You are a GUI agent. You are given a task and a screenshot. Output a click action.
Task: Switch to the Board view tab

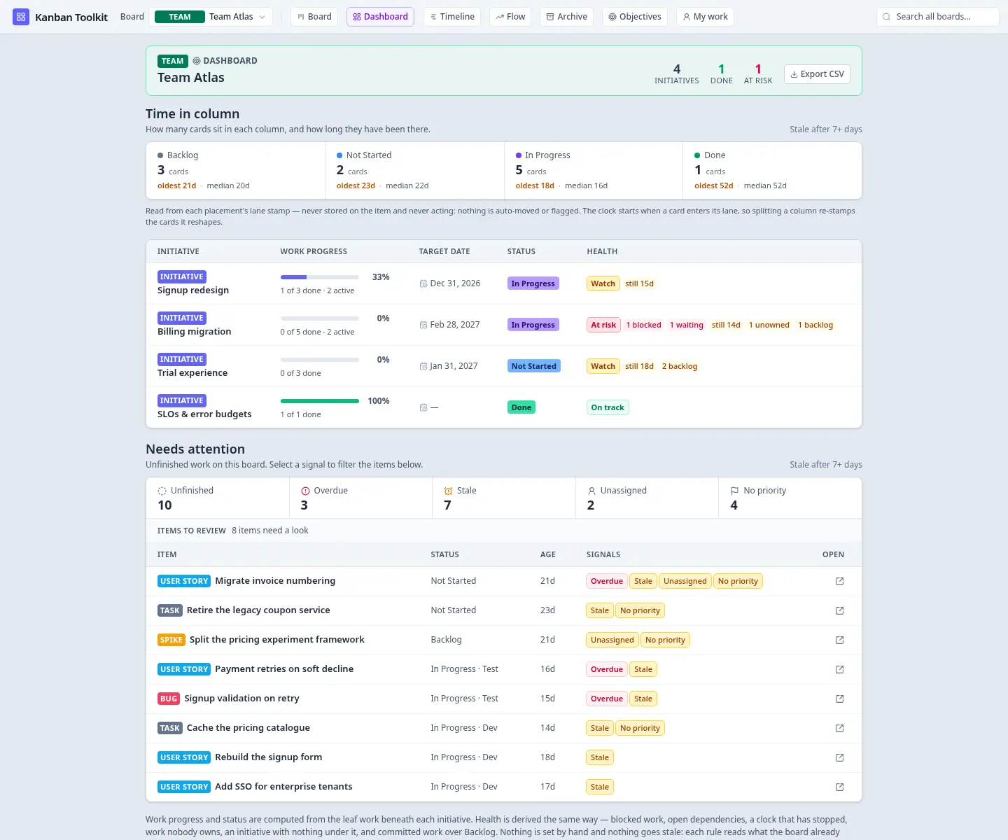314,17
